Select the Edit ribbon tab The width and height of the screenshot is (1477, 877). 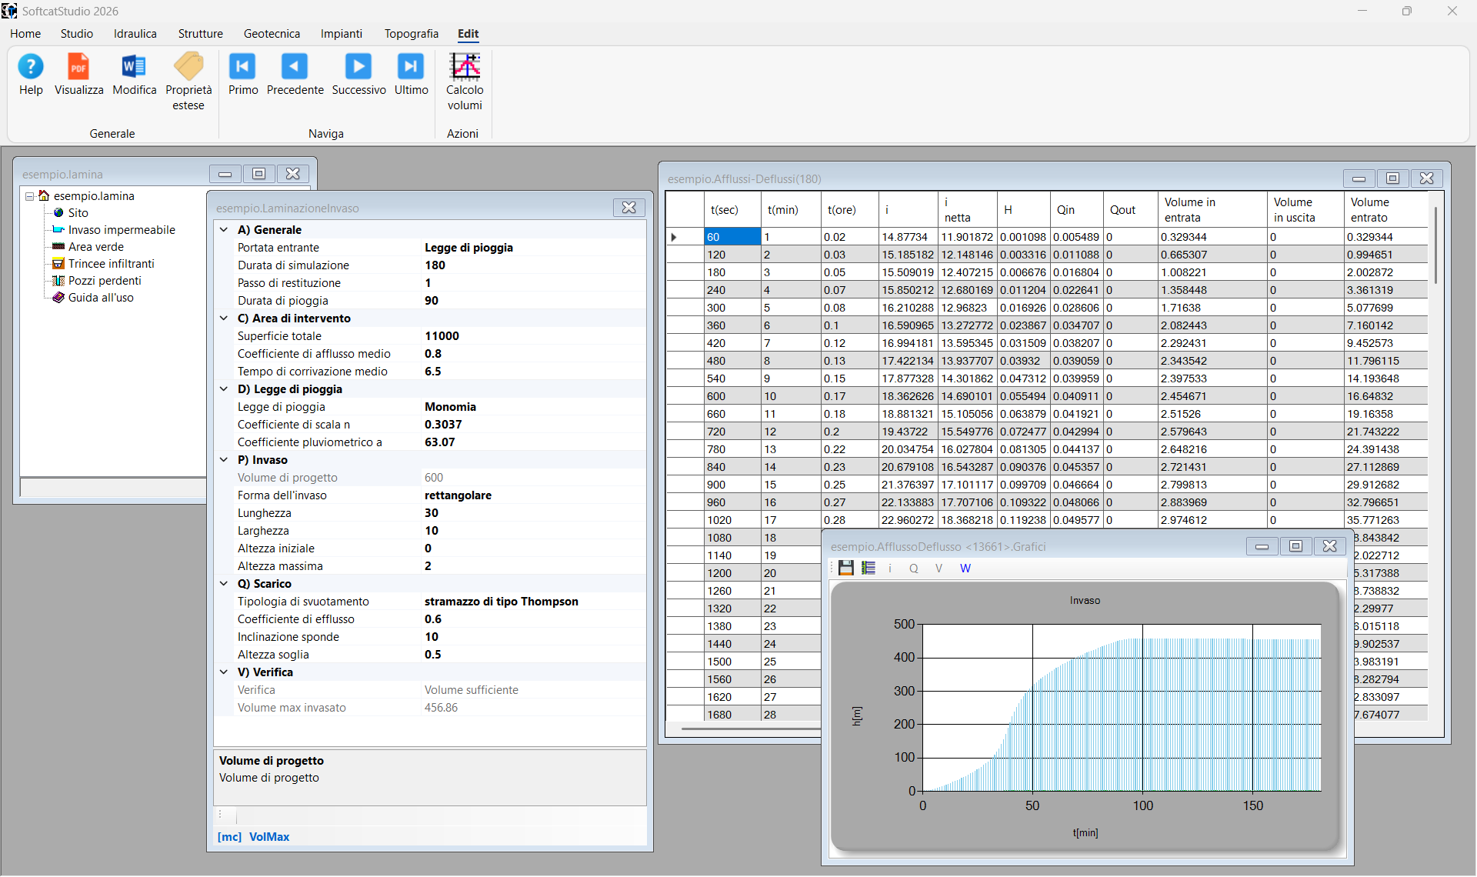point(468,34)
